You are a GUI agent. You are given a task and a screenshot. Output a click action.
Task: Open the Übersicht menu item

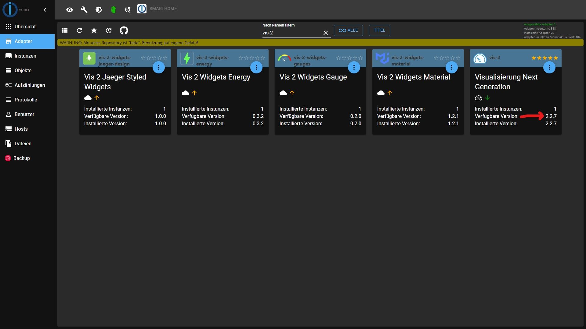click(x=27, y=27)
